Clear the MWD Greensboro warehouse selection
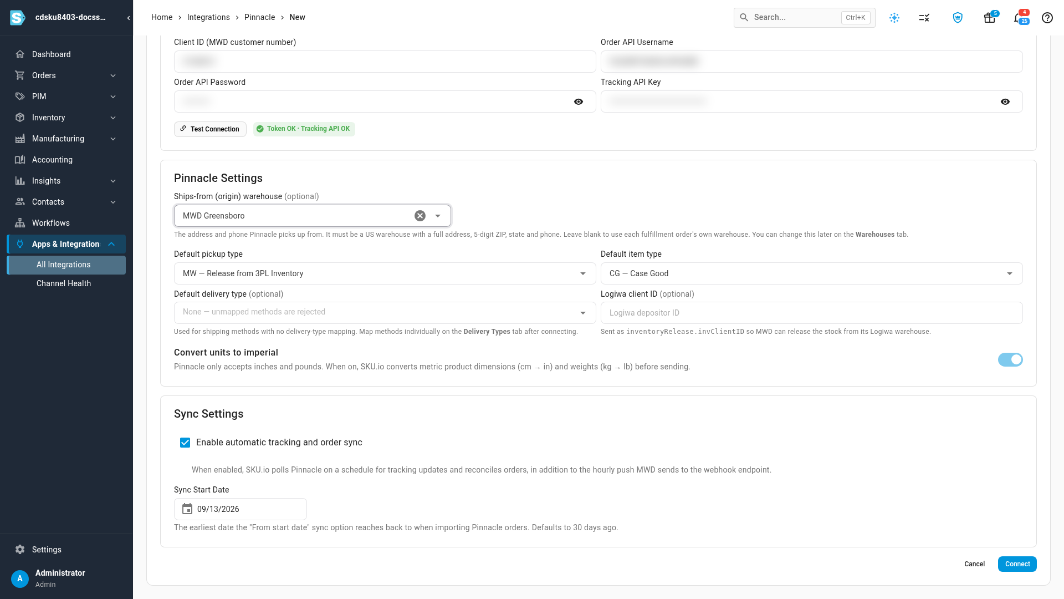Viewport: 1064px width, 599px height. click(x=420, y=216)
